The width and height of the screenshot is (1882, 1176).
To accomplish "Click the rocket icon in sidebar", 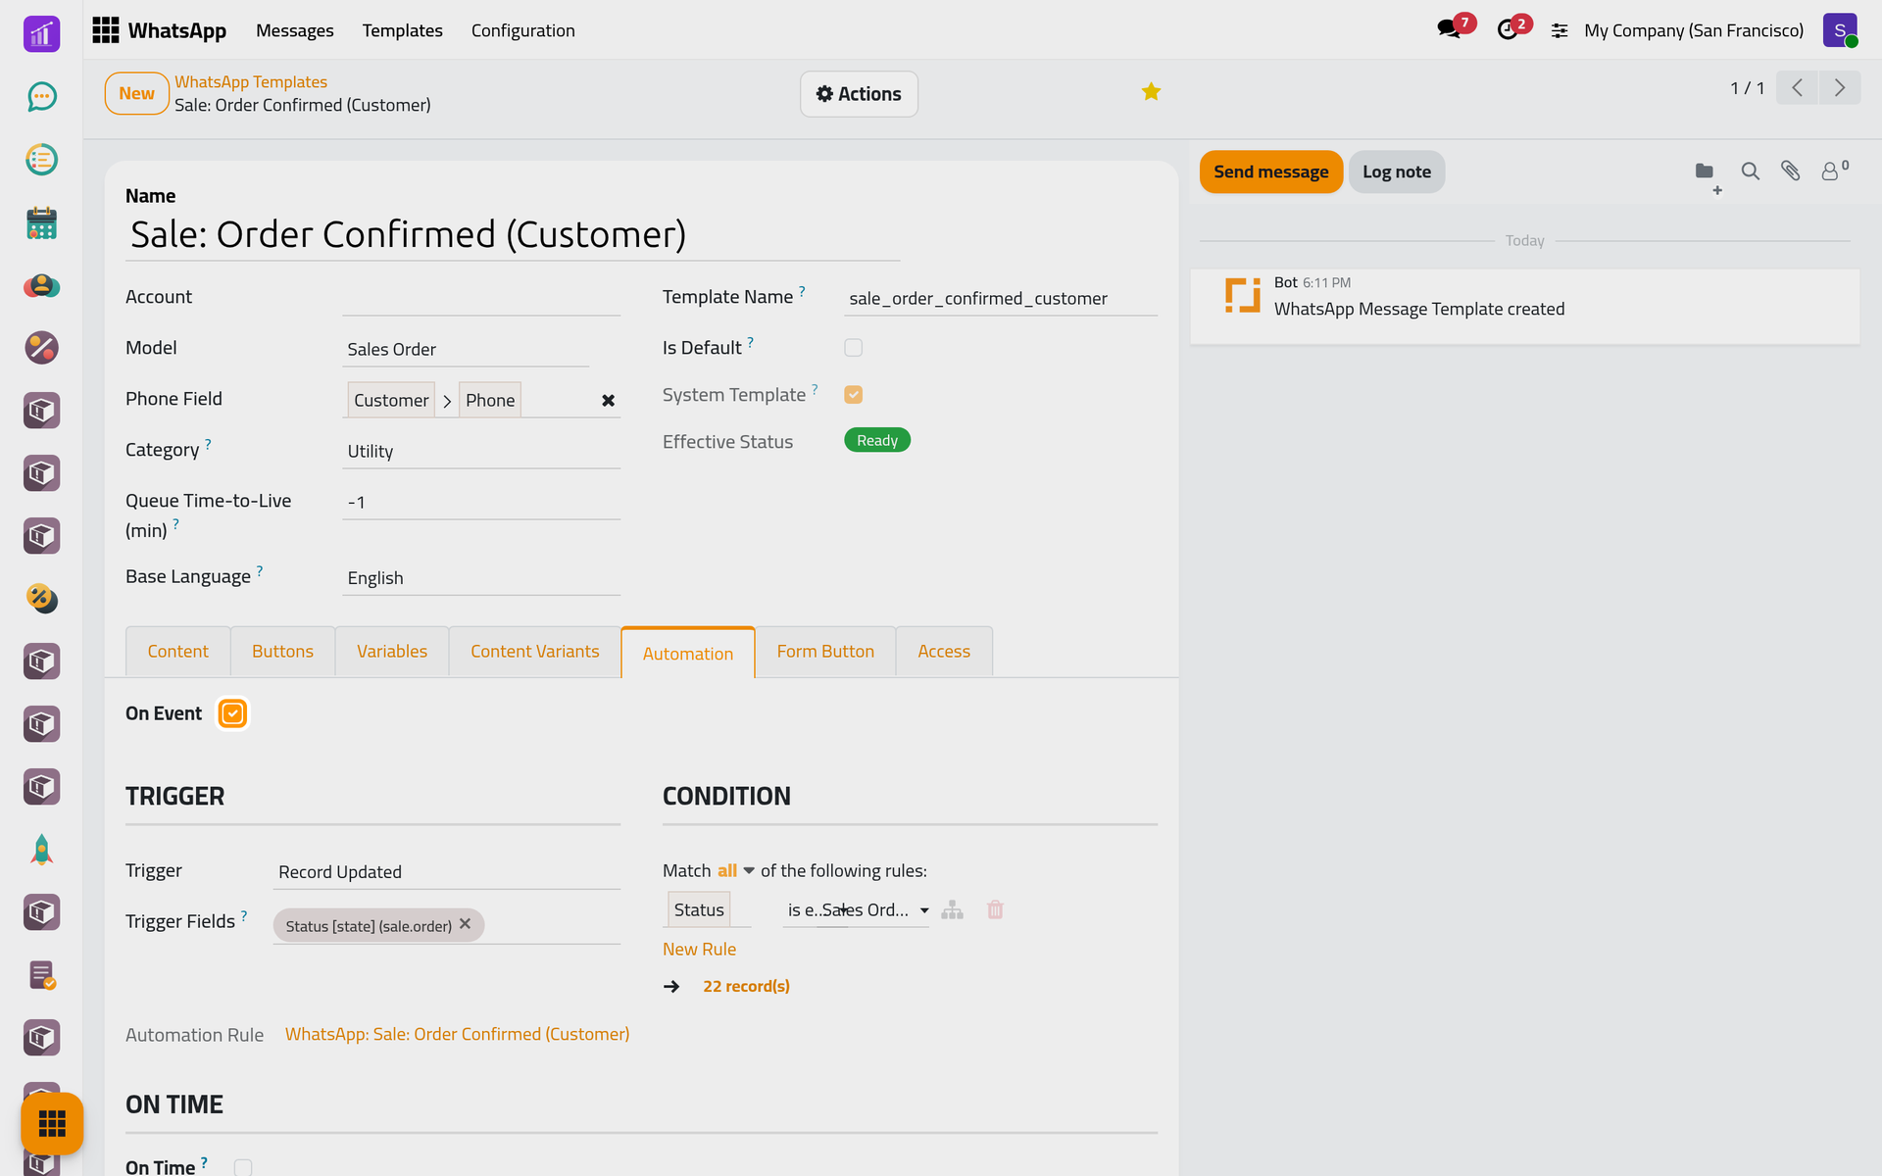I will coord(41,850).
